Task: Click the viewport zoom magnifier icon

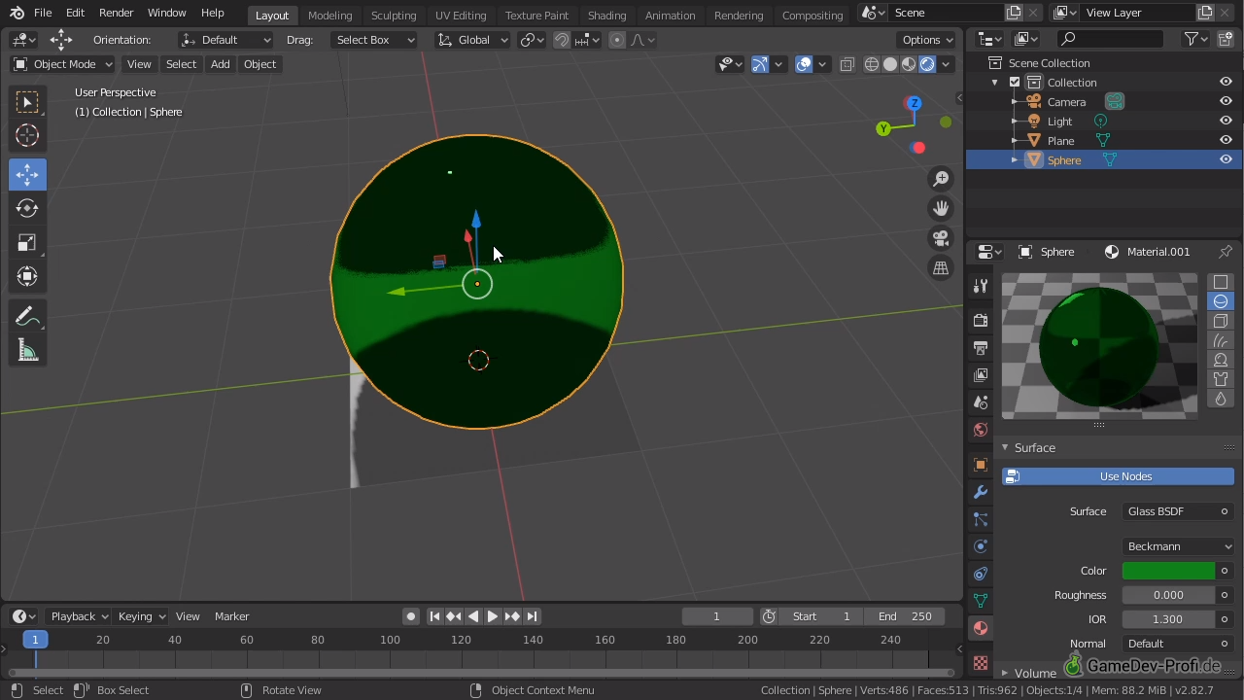Action: pyautogui.click(x=941, y=178)
